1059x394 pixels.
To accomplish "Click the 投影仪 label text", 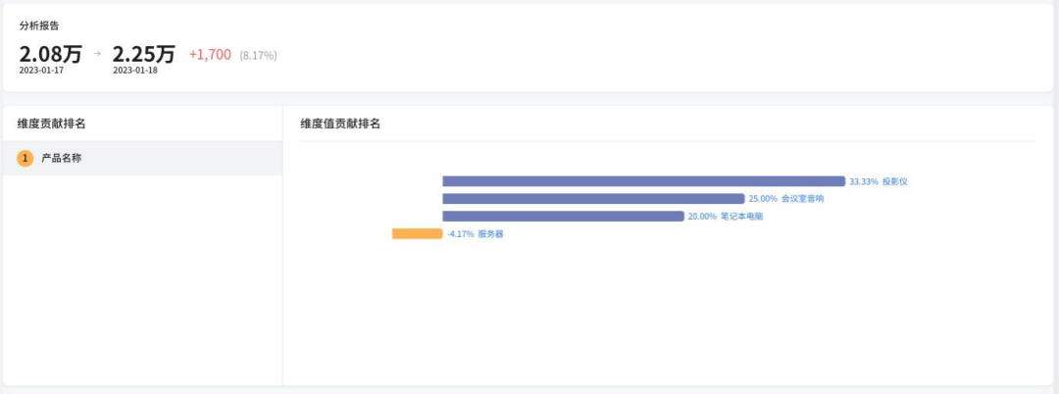I will tap(896, 181).
